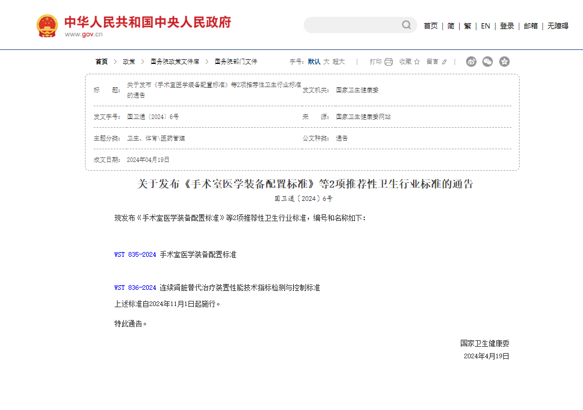Screen dimensions: 583x410
Task: Click the star icon to favorite the page
Action: pyautogui.click(x=417, y=62)
